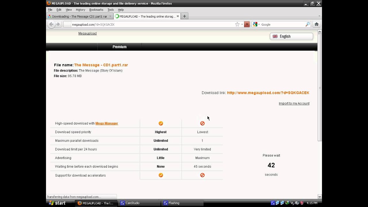Open the Tools menu

pyautogui.click(x=111, y=10)
